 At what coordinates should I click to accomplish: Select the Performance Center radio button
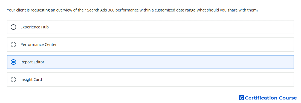pos(13,45)
